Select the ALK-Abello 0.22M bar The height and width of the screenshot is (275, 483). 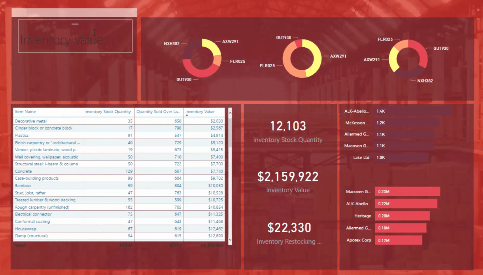pyautogui.click(x=406, y=204)
